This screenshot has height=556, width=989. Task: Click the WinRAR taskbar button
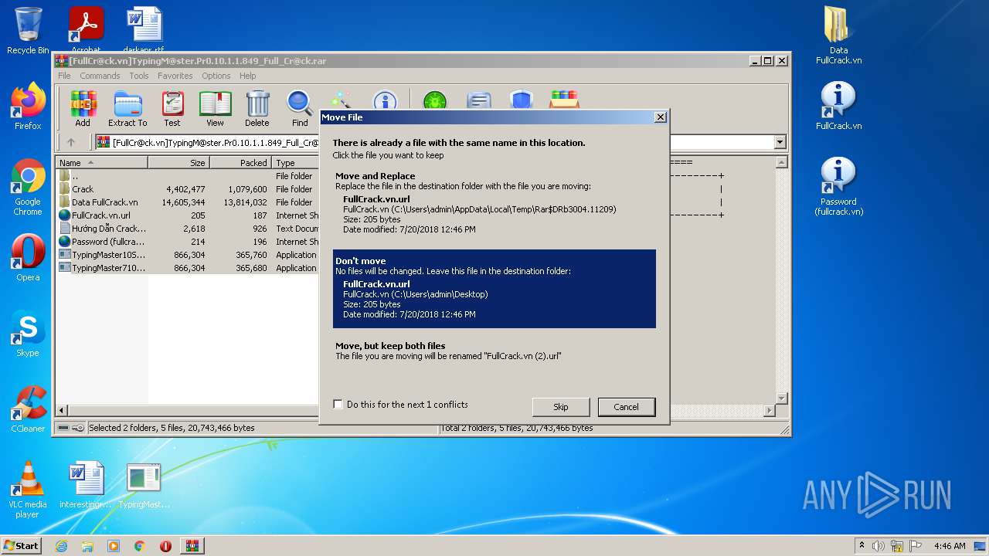192,546
